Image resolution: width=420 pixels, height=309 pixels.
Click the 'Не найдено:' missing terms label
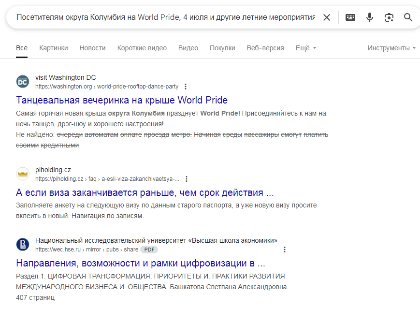coord(35,134)
